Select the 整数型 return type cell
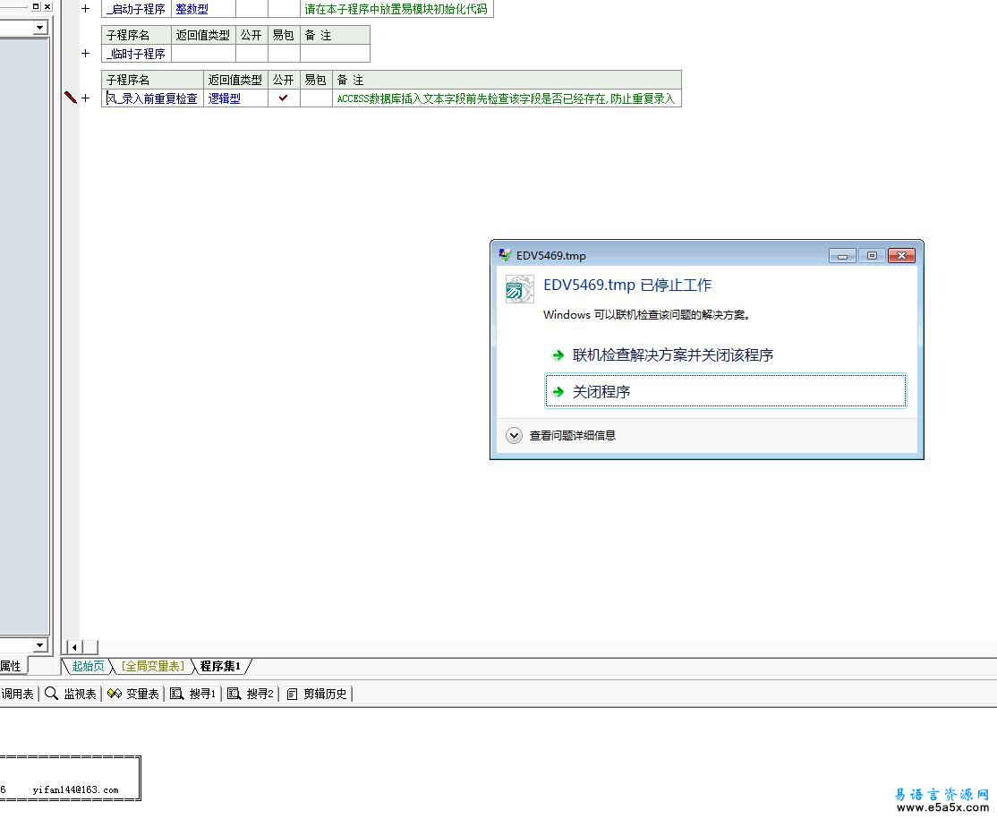This screenshot has width=997, height=819. pyautogui.click(x=203, y=9)
